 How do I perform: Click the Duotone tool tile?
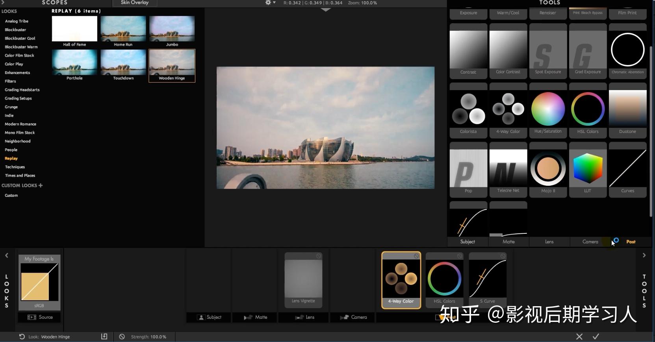click(627, 110)
